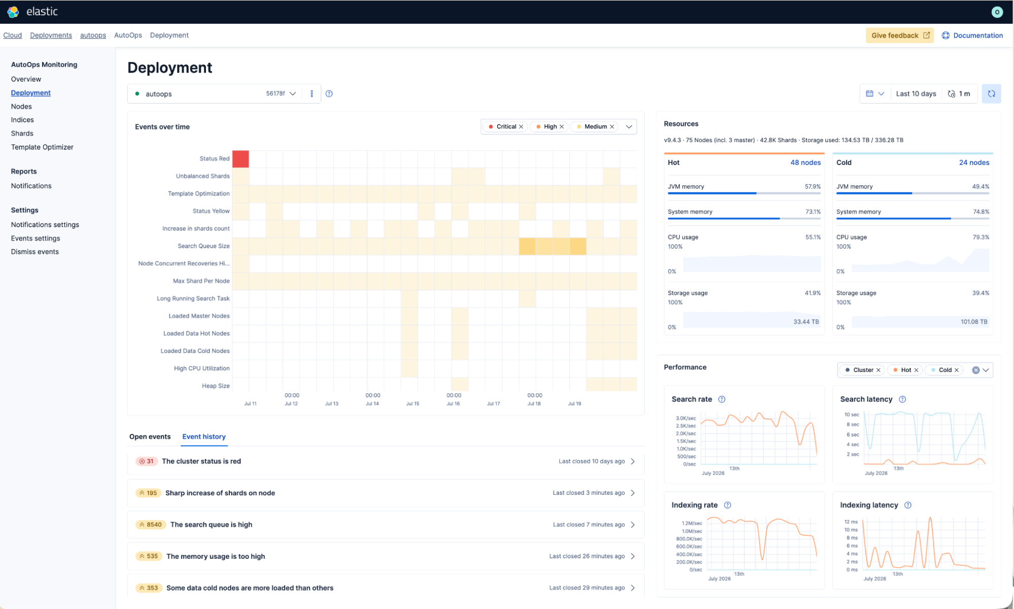This screenshot has height=609, width=1014.
Task: Open deployment actions three-dot menu
Action: (x=311, y=94)
